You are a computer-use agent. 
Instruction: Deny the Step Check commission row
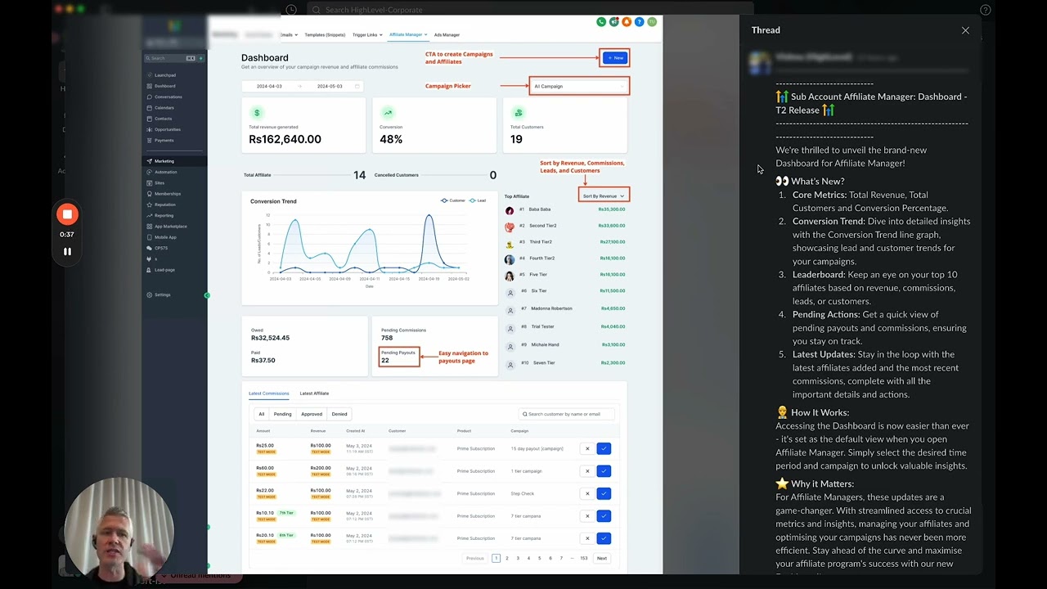click(x=587, y=493)
